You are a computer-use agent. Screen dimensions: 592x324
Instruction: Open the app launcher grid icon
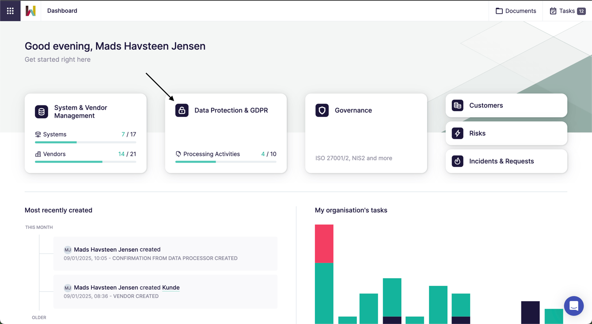click(x=10, y=11)
